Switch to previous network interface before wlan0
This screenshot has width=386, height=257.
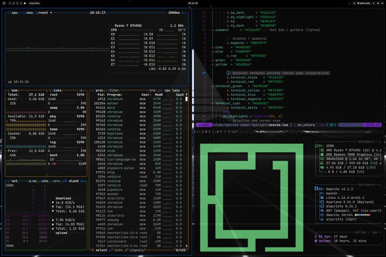65,181
